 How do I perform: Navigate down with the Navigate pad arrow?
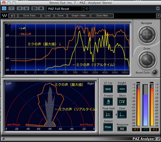(147, 41)
